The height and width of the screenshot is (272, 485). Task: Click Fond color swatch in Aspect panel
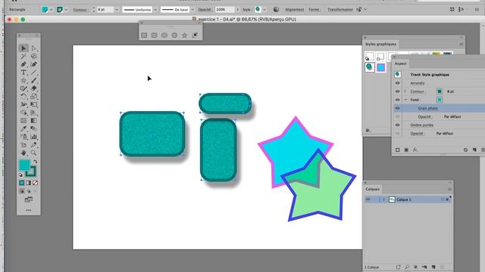click(x=440, y=100)
